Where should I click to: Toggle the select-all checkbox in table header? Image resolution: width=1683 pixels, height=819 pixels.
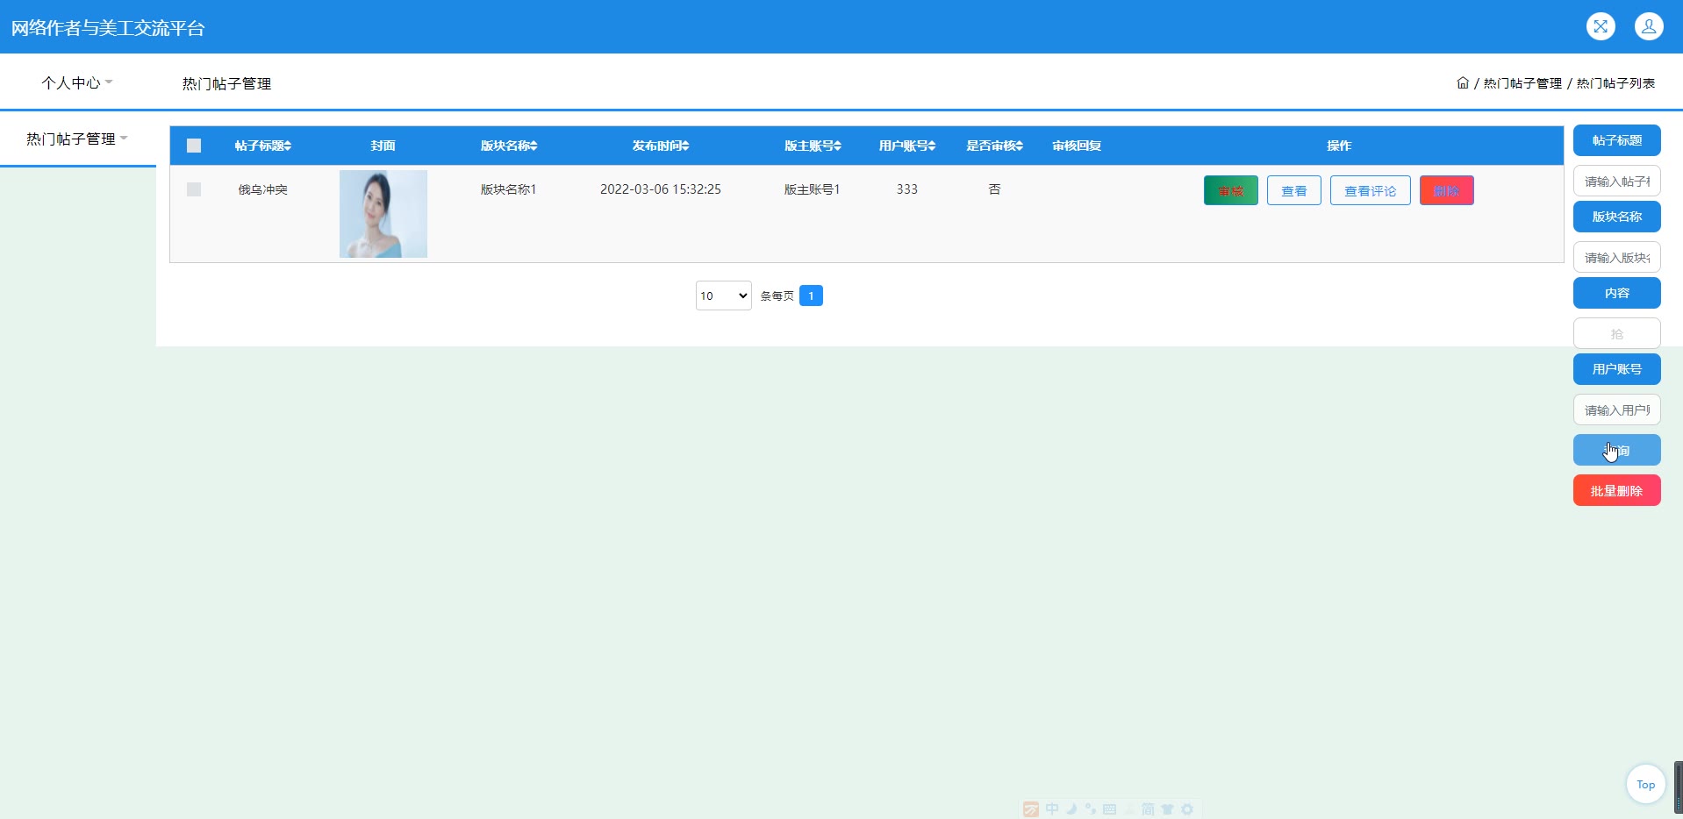194,146
